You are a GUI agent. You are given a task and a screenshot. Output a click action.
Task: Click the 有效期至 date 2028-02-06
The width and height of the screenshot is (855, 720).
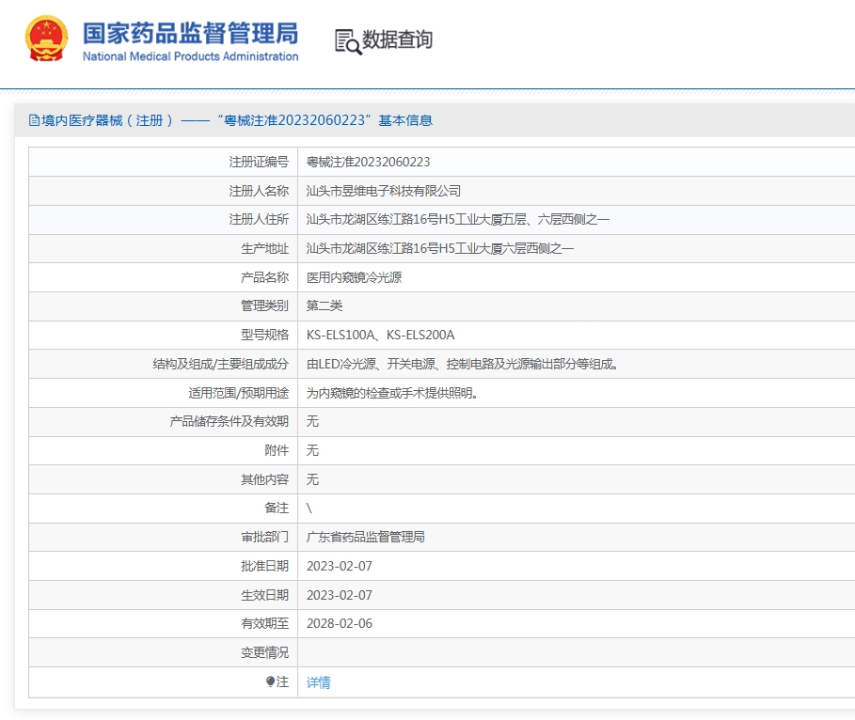(340, 623)
